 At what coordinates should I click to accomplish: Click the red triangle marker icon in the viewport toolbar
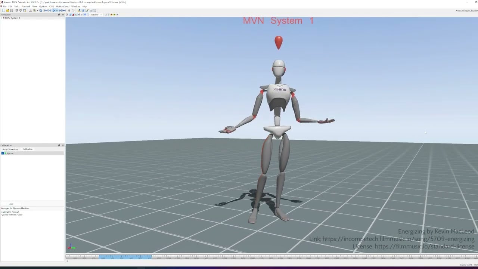click(x=73, y=15)
